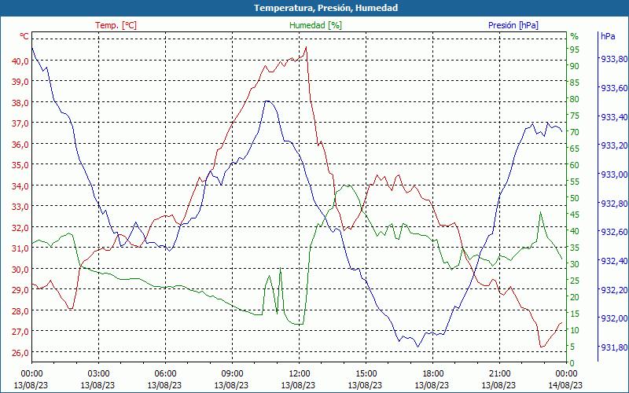
Task: Click the blue pressure peak near 10:30
Action: point(267,101)
